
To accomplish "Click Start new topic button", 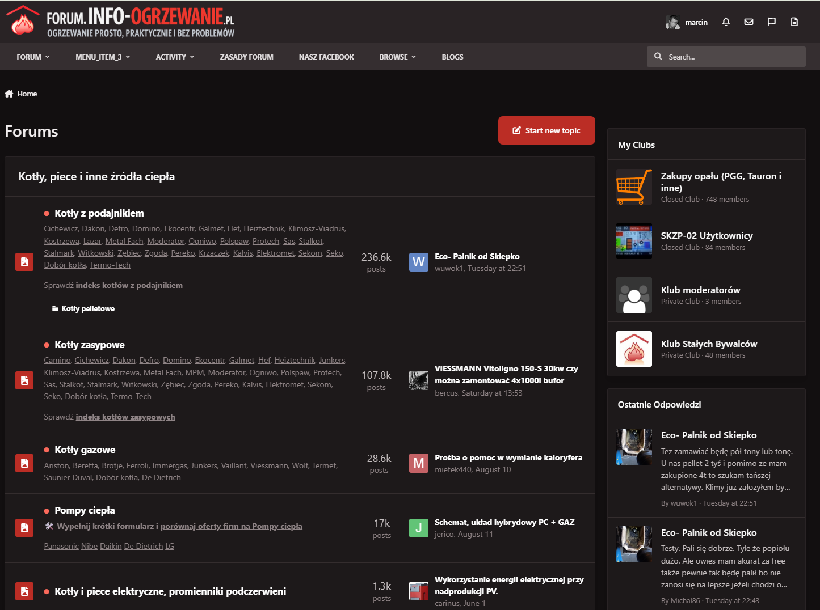I will (x=546, y=130).
